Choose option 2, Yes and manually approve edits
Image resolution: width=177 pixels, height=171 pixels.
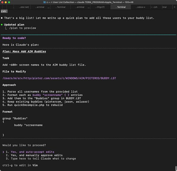34,155
